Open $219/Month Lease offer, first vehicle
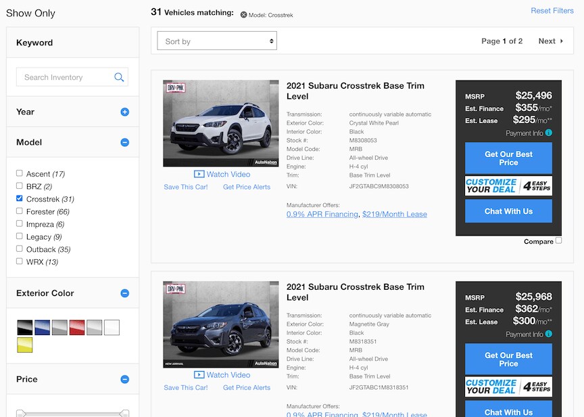Viewport: 584px width, 417px height. [395, 215]
